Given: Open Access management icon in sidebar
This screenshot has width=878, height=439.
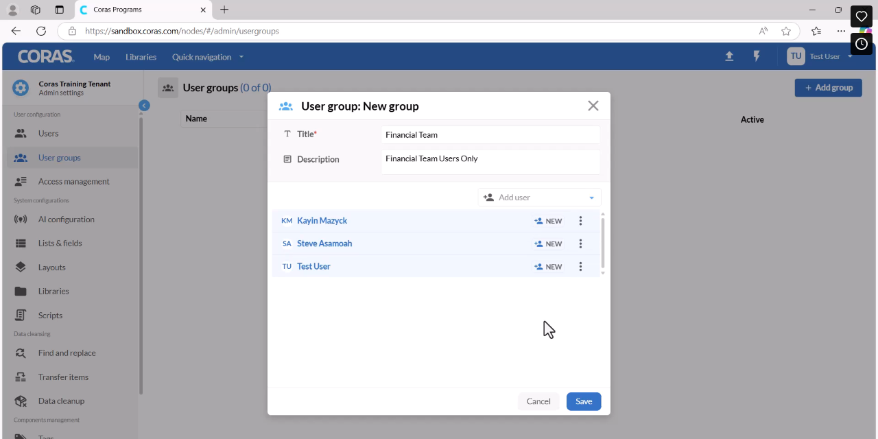Looking at the screenshot, I should (x=21, y=181).
